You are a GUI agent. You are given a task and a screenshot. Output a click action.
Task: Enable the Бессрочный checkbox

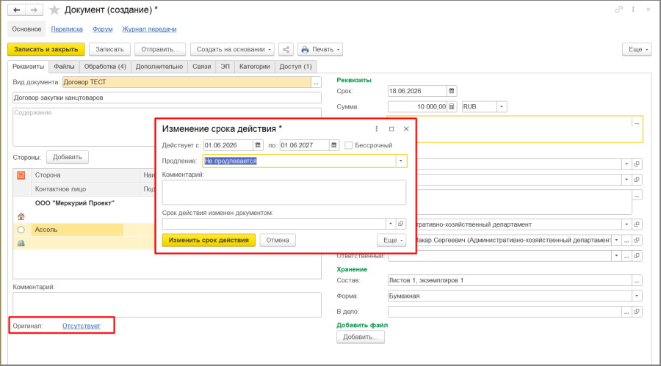tap(349, 145)
